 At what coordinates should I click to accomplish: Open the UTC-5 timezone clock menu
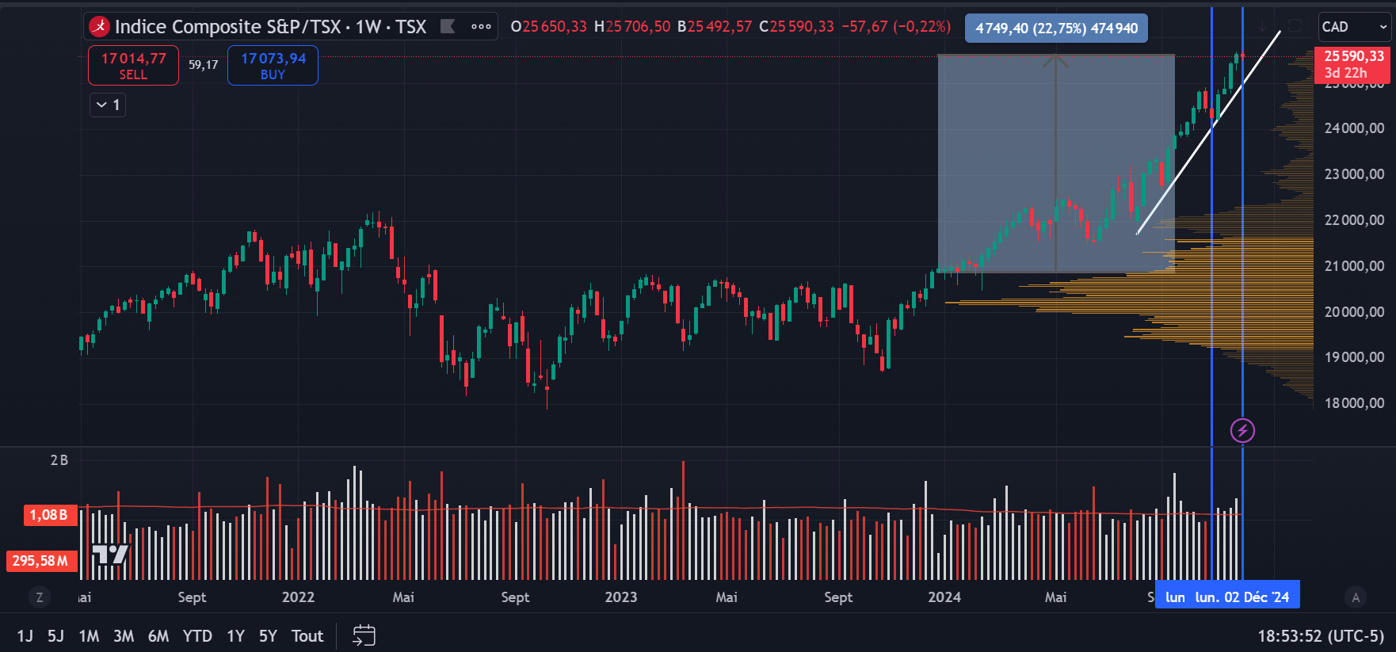[x=1321, y=636]
